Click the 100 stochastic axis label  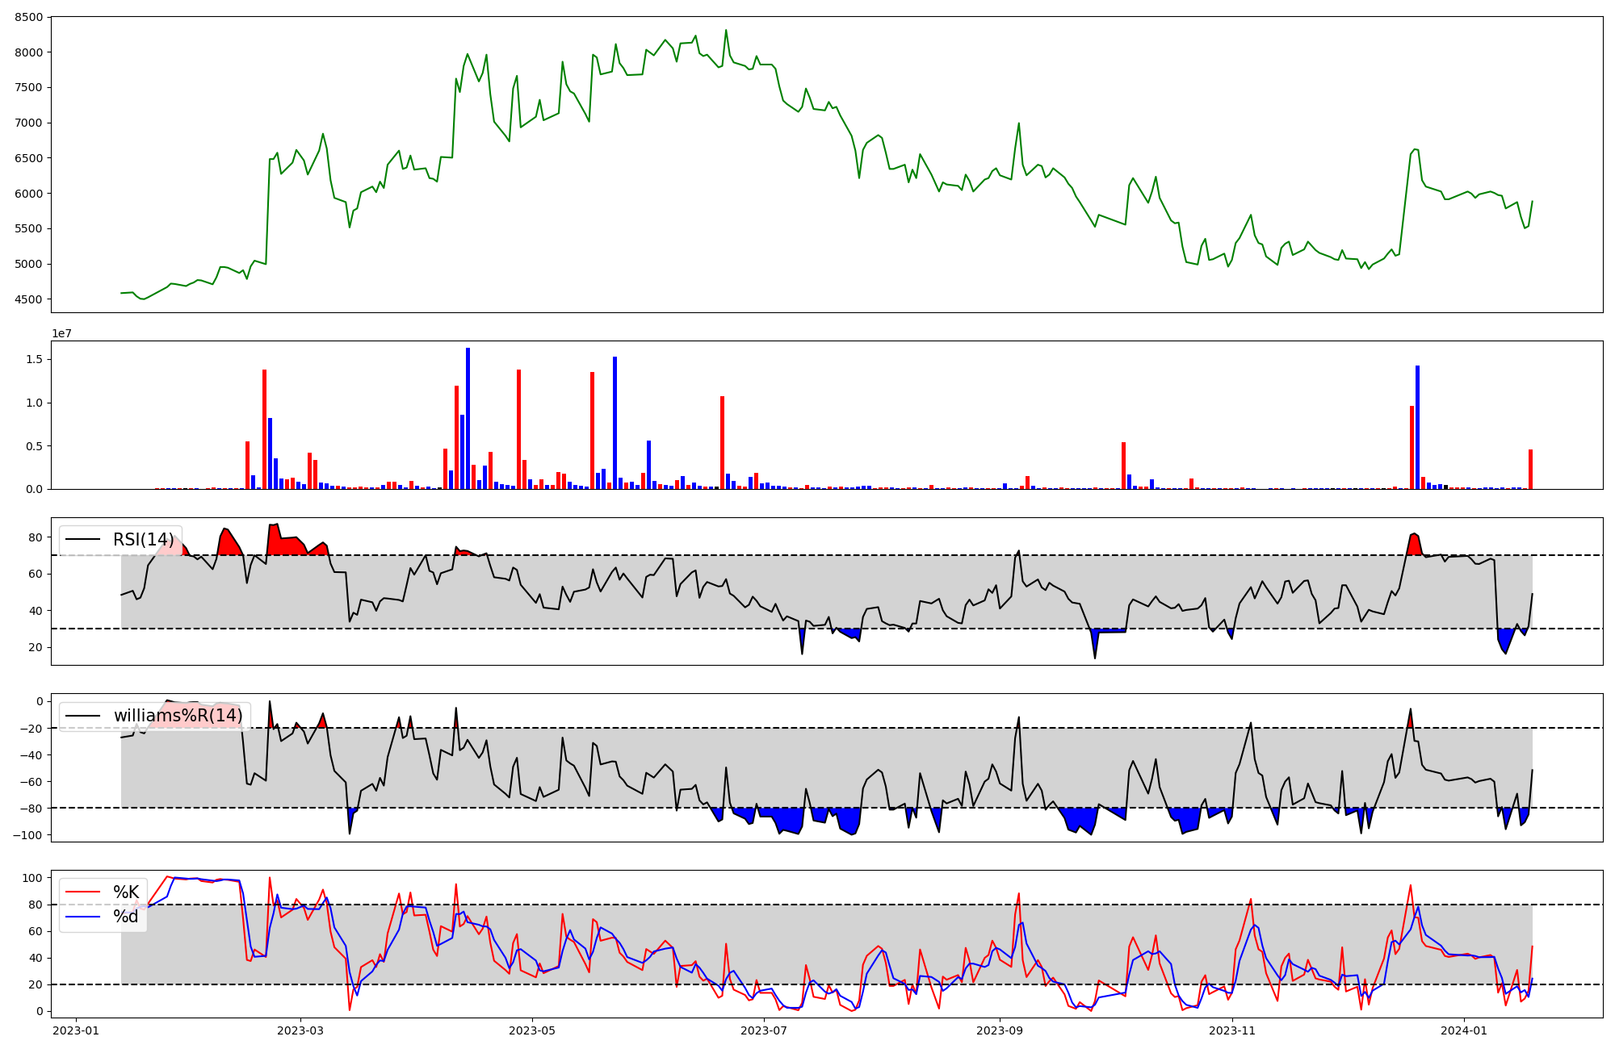[33, 878]
